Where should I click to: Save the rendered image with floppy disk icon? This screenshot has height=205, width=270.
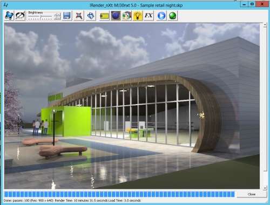coord(67,16)
